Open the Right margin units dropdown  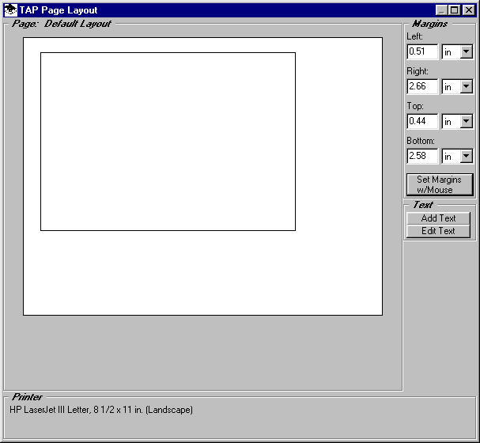tap(467, 86)
